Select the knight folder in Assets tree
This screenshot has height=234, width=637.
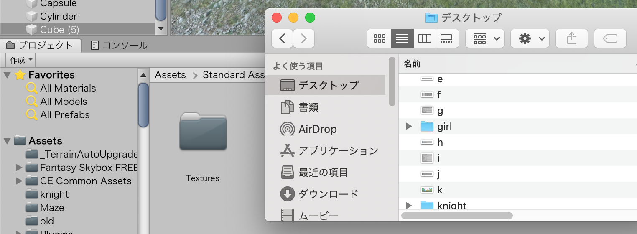coord(47,194)
